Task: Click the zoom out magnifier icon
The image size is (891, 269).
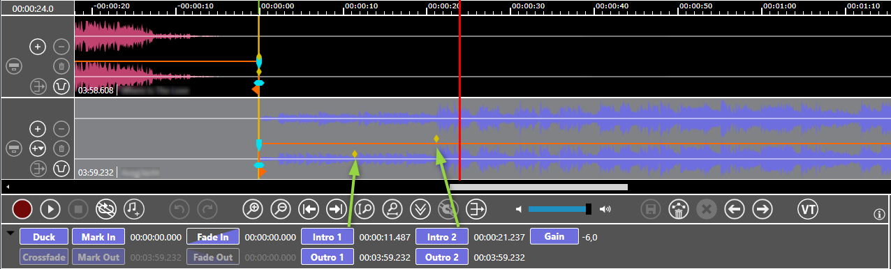Action: pos(280,208)
